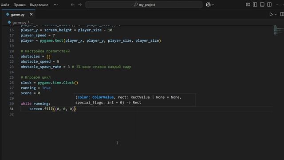Click 'screen.fill' on line 31
284x160 pixels.
[x=41, y=109]
